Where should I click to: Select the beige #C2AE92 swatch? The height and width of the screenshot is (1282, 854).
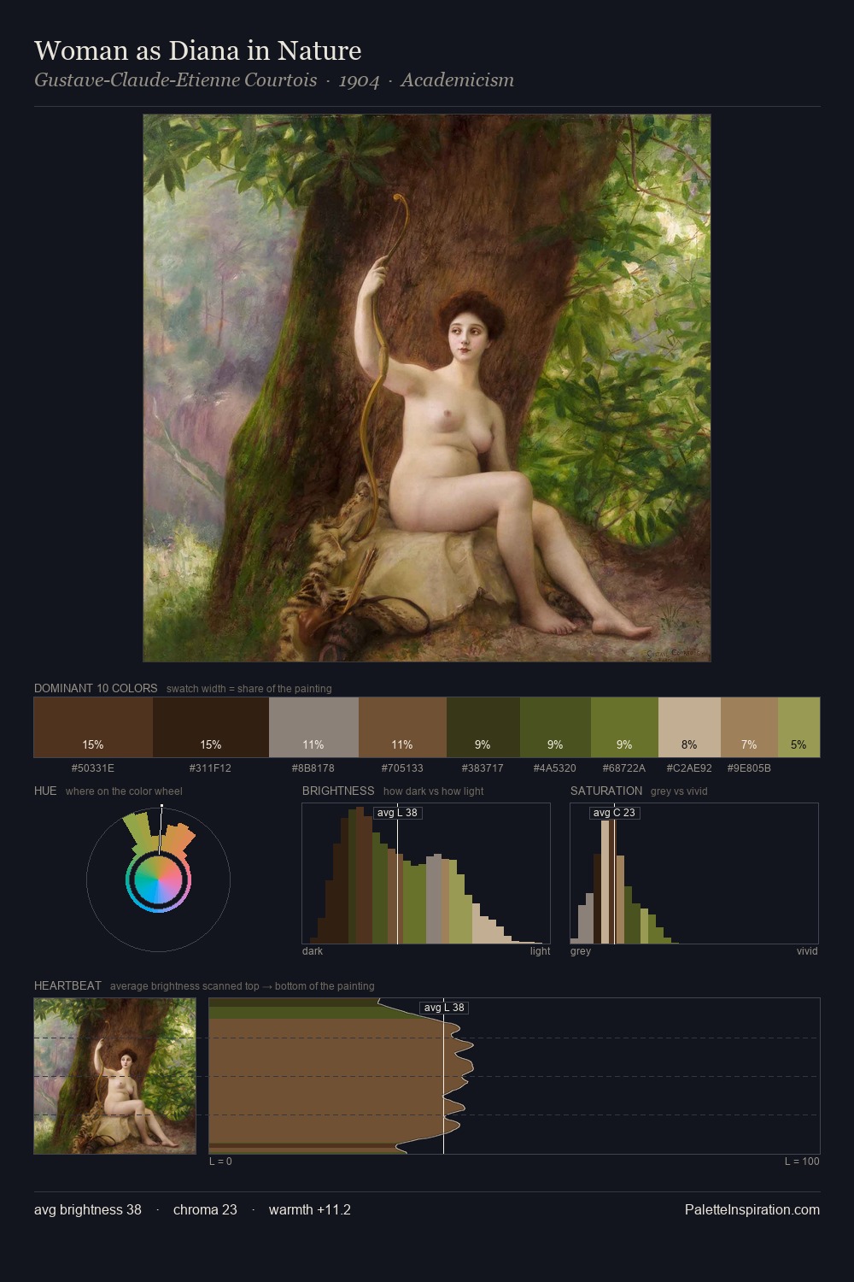click(689, 727)
